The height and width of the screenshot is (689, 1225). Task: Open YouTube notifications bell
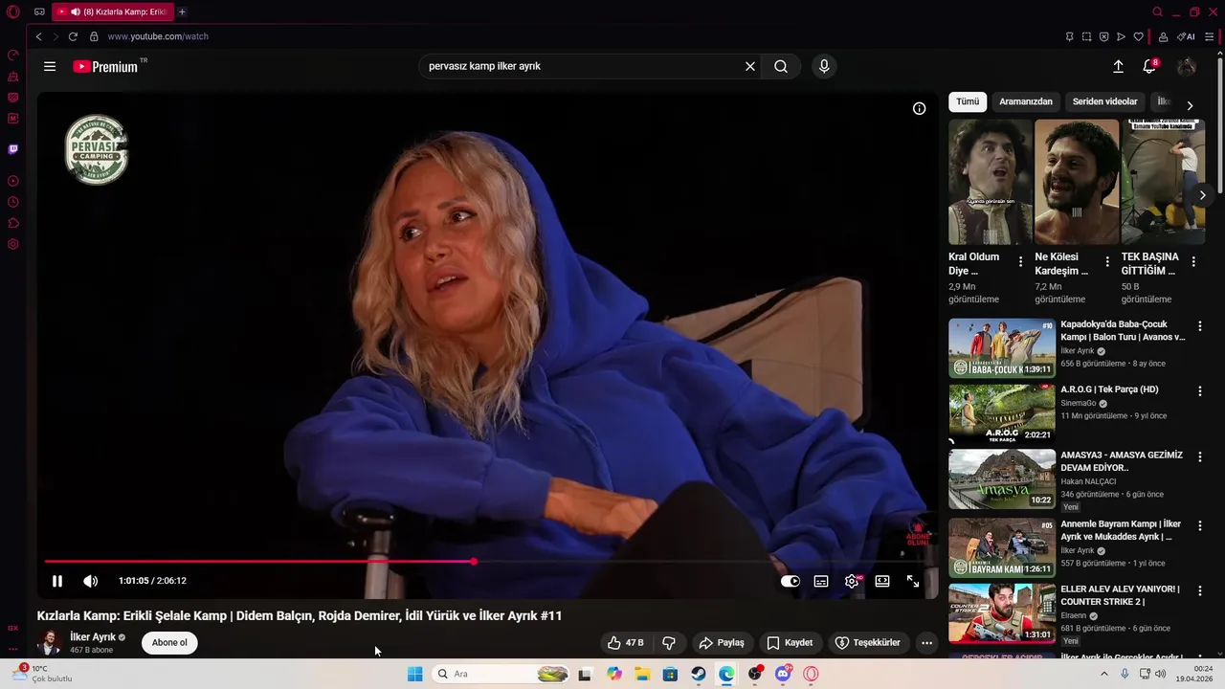pos(1149,67)
